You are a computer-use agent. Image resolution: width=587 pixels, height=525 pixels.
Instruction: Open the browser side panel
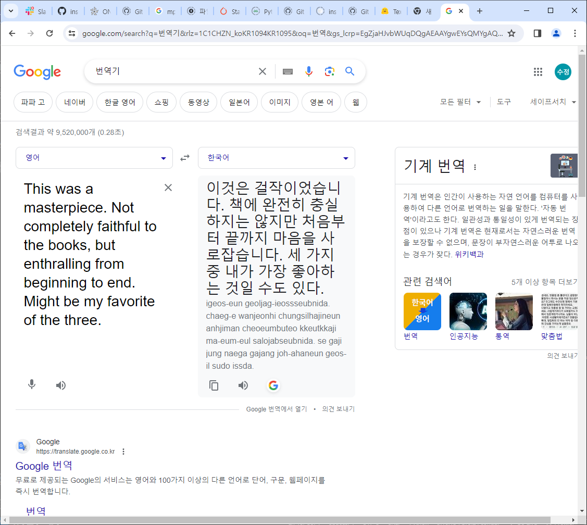(537, 33)
